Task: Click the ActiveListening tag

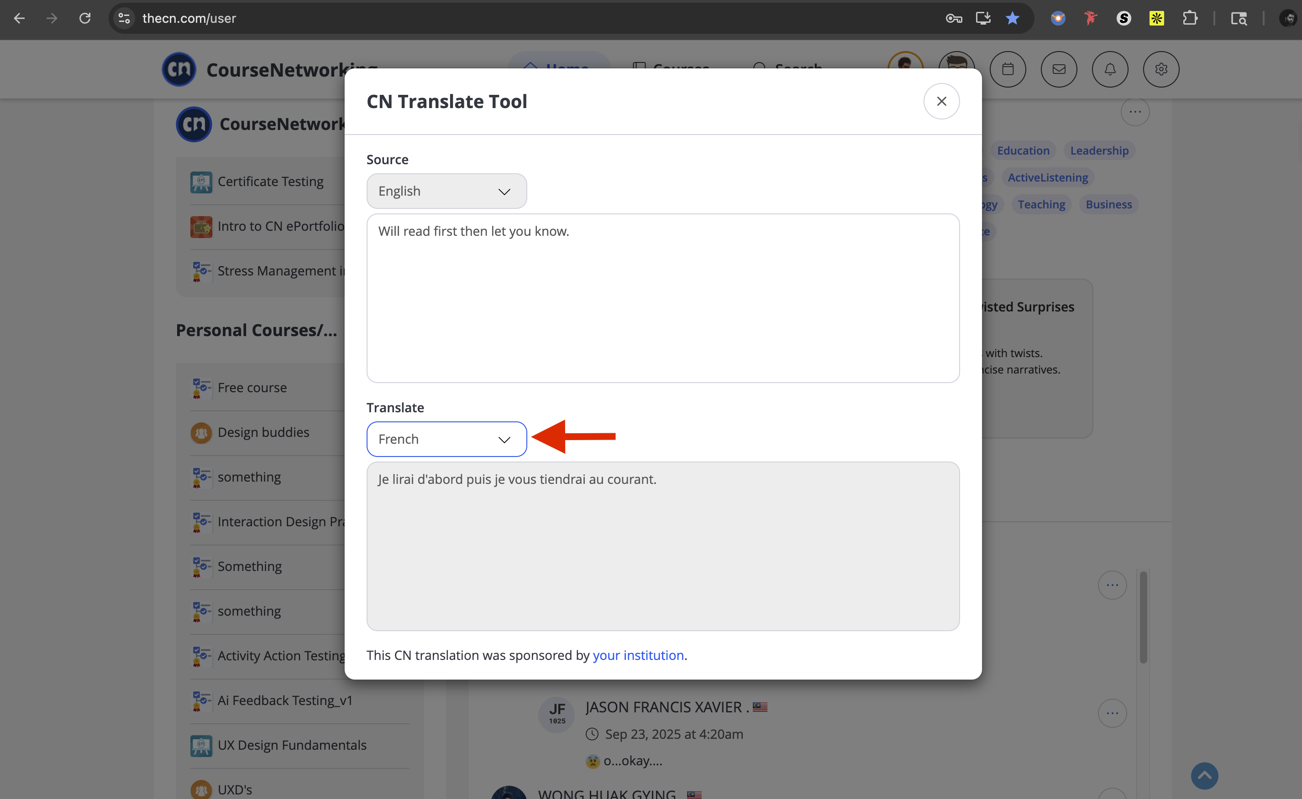Action: (x=1048, y=177)
